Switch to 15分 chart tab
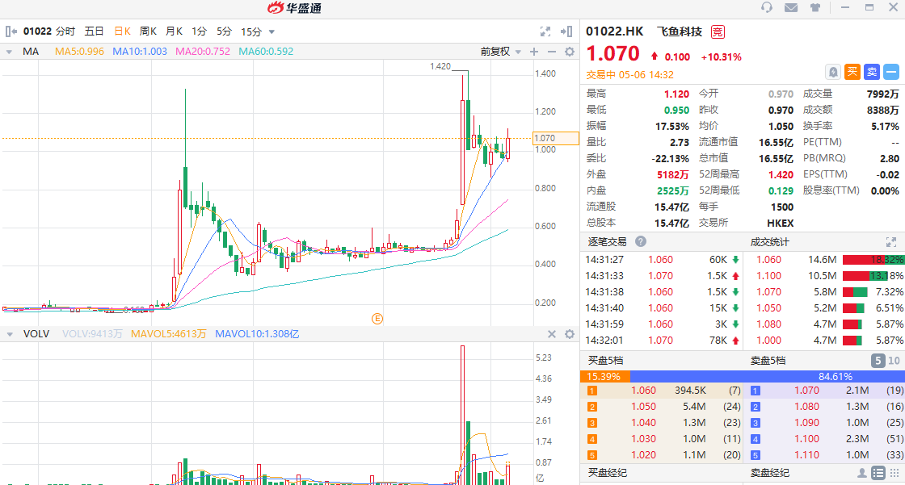Viewport: 905px width, 485px height. tap(251, 31)
